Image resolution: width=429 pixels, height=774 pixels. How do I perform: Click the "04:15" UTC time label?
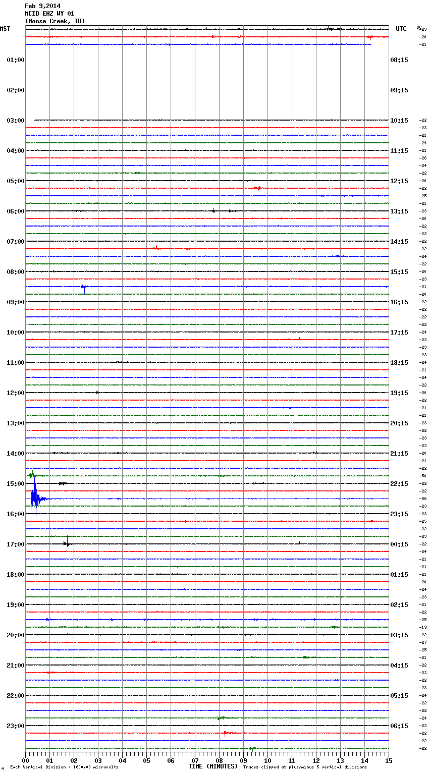point(399,666)
